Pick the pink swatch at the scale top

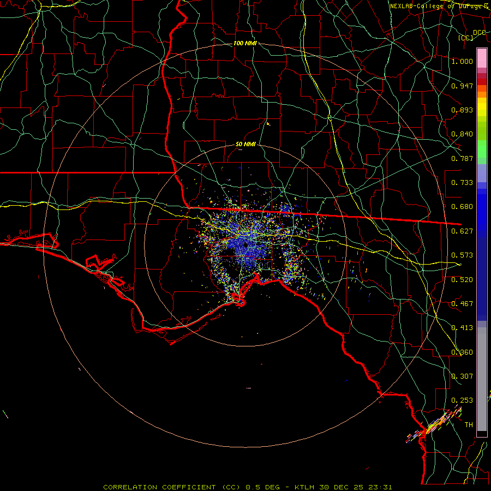(482, 58)
